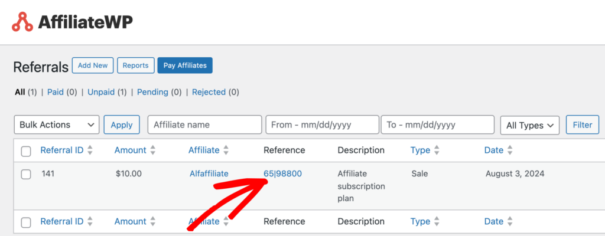Open the Bulk Actions dropdown

pyautogui.click(x=57, y=125)
